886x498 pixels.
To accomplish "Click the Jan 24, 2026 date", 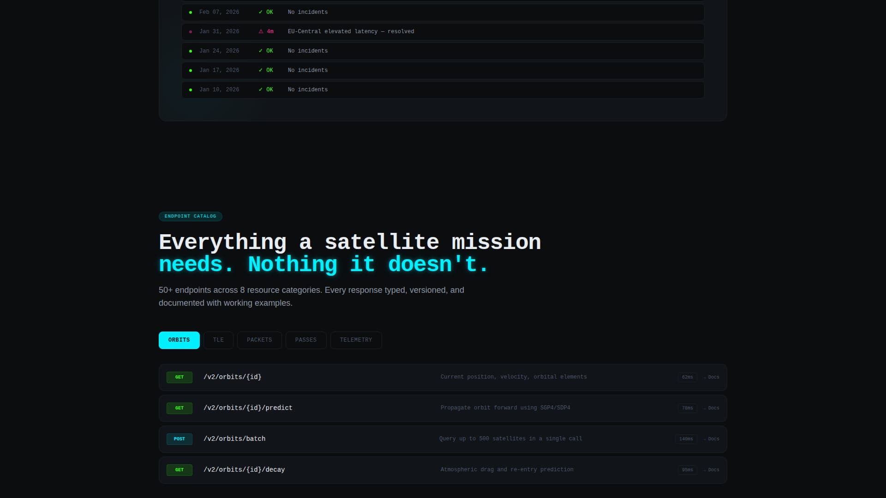I will point(219,51).
